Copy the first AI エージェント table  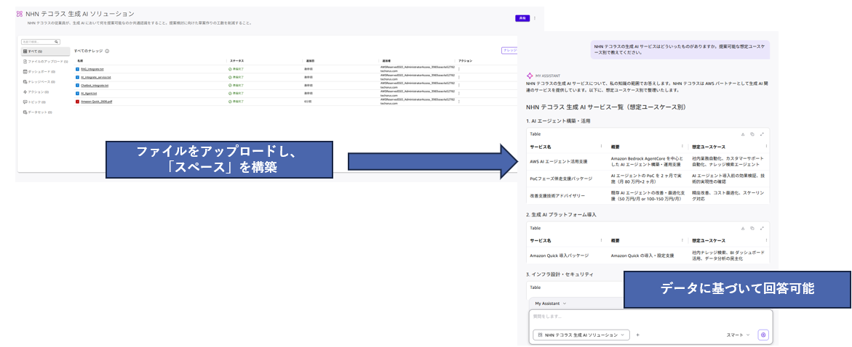752,134
